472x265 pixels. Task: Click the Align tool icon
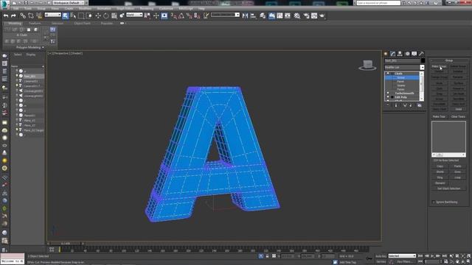click(x=254, y=15)
